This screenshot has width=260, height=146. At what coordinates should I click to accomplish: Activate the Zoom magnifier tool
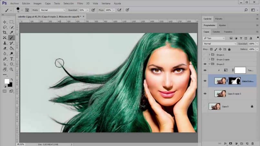[12, 69]
